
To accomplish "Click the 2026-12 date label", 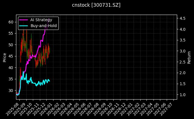I will point(120,109).
